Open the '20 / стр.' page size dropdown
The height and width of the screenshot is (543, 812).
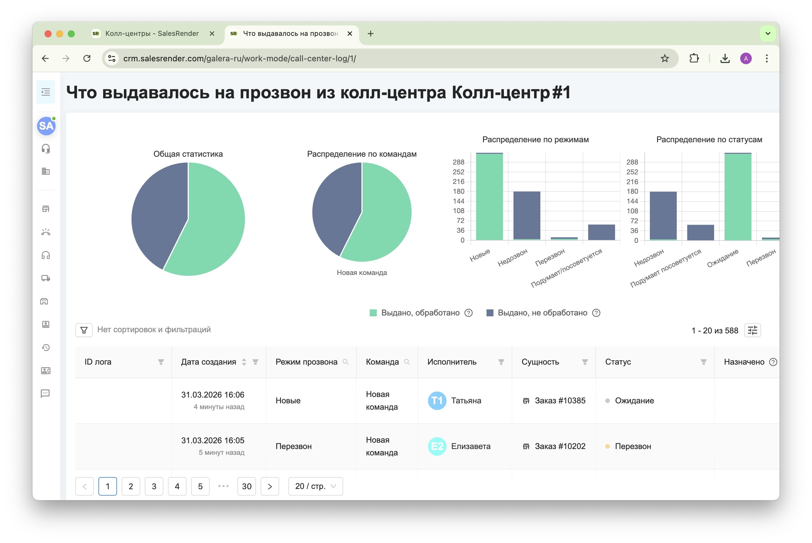click(315, 486)
